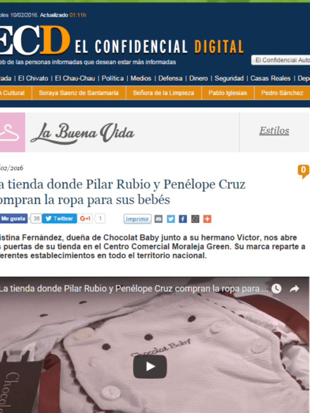Print the article with Imprimir
Screen dimensions: 310x413
pos(137,219)
